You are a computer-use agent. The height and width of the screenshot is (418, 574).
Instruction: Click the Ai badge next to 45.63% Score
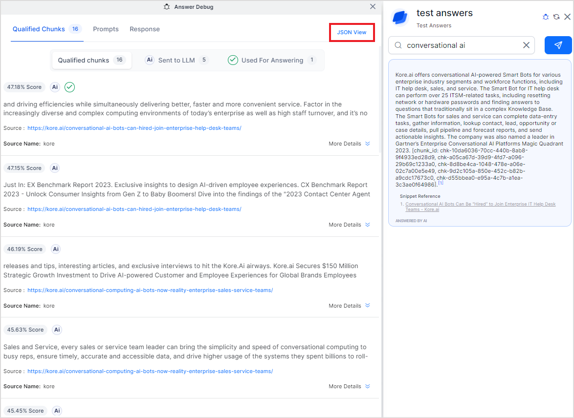pos(57,330)
